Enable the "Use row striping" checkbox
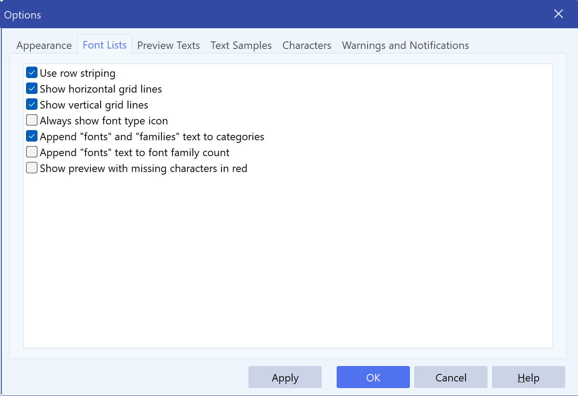 pyautogui.click(x=31, y=72)
